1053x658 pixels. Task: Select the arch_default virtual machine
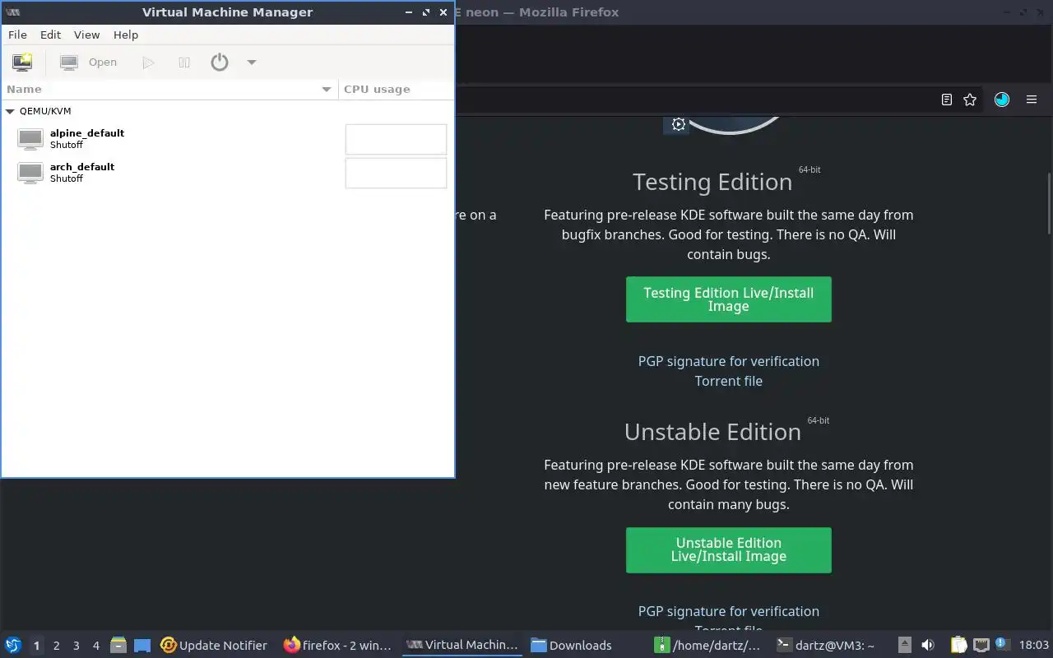click(x=227, y=173)
